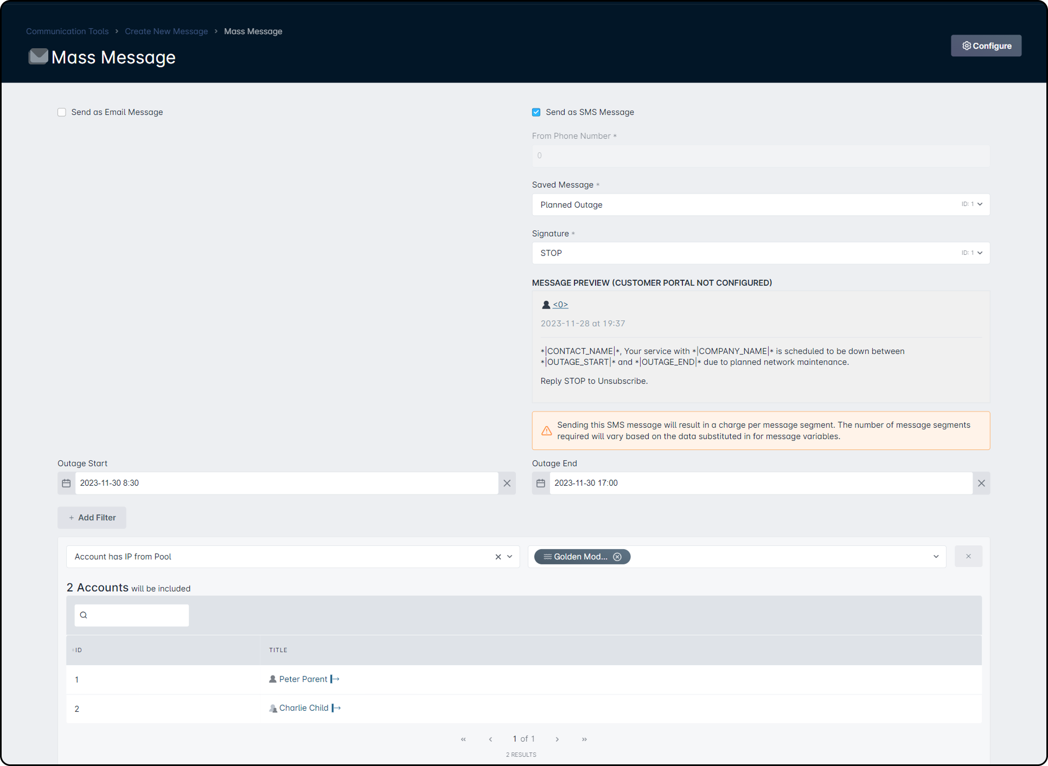Remove the Golden Mod... pool tag
The width and height of the screenshot is (1048, 766).
click(x=617, y=557)
